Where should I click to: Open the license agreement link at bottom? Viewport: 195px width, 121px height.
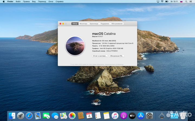coord(114,64)
